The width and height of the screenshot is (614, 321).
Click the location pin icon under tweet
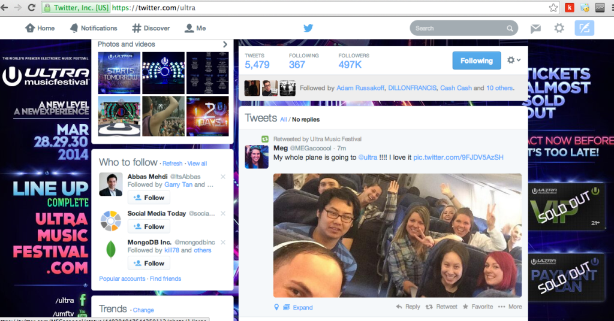(276, 307)
